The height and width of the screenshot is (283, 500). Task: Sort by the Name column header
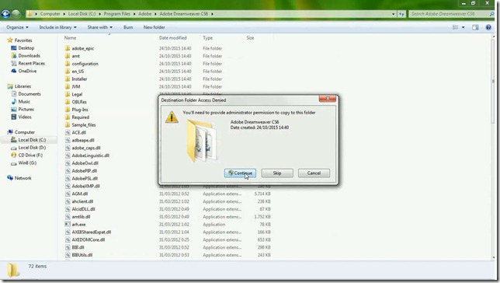[x=70, y=38]
